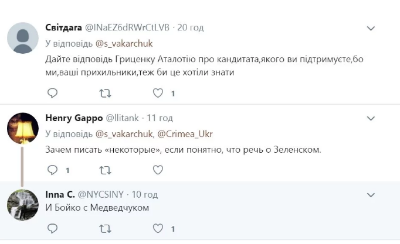Screen dimensions: 400x244
Task: Reply to Inna C.'s tweet
Action: (x=53, y=228)
